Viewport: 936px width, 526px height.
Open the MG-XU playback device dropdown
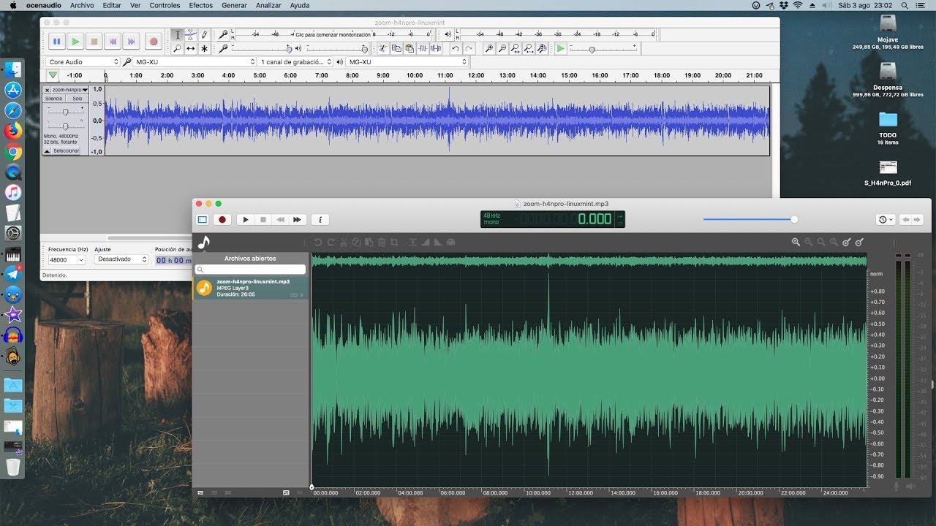click(x=407, y=62)
